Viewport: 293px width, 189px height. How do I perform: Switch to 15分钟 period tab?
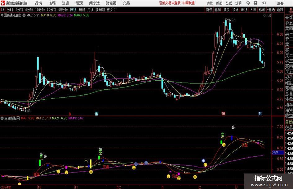40,10
